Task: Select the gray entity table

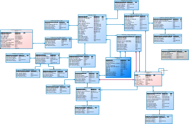Action: pyautogui.click(x=175, y=55)
